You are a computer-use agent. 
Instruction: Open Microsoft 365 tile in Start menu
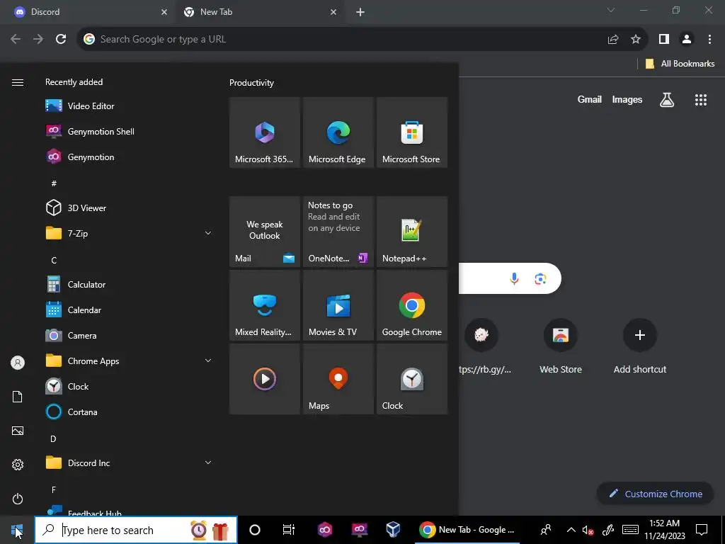tap(265, 132)
